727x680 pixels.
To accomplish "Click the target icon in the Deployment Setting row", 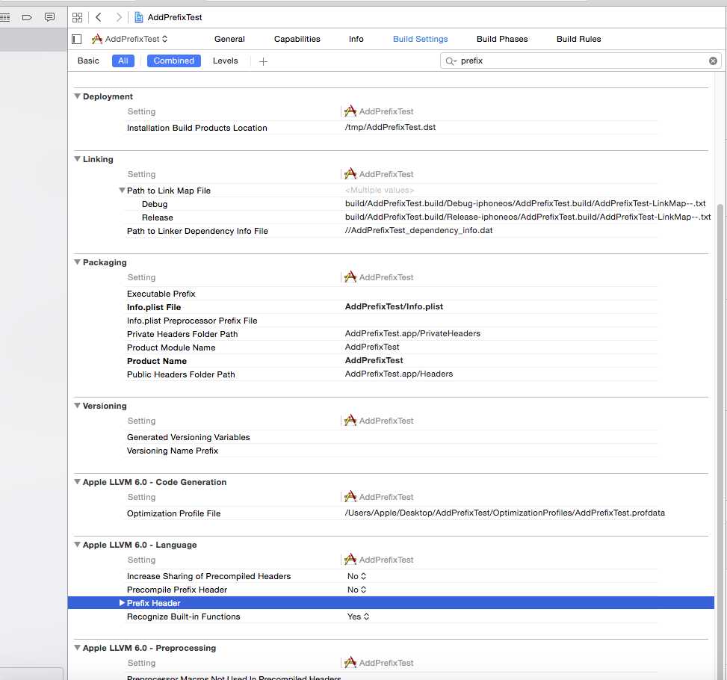I will (350, 111).
